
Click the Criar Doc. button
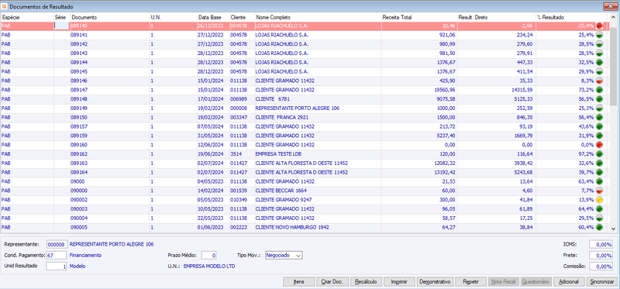(x=332, y=282)
